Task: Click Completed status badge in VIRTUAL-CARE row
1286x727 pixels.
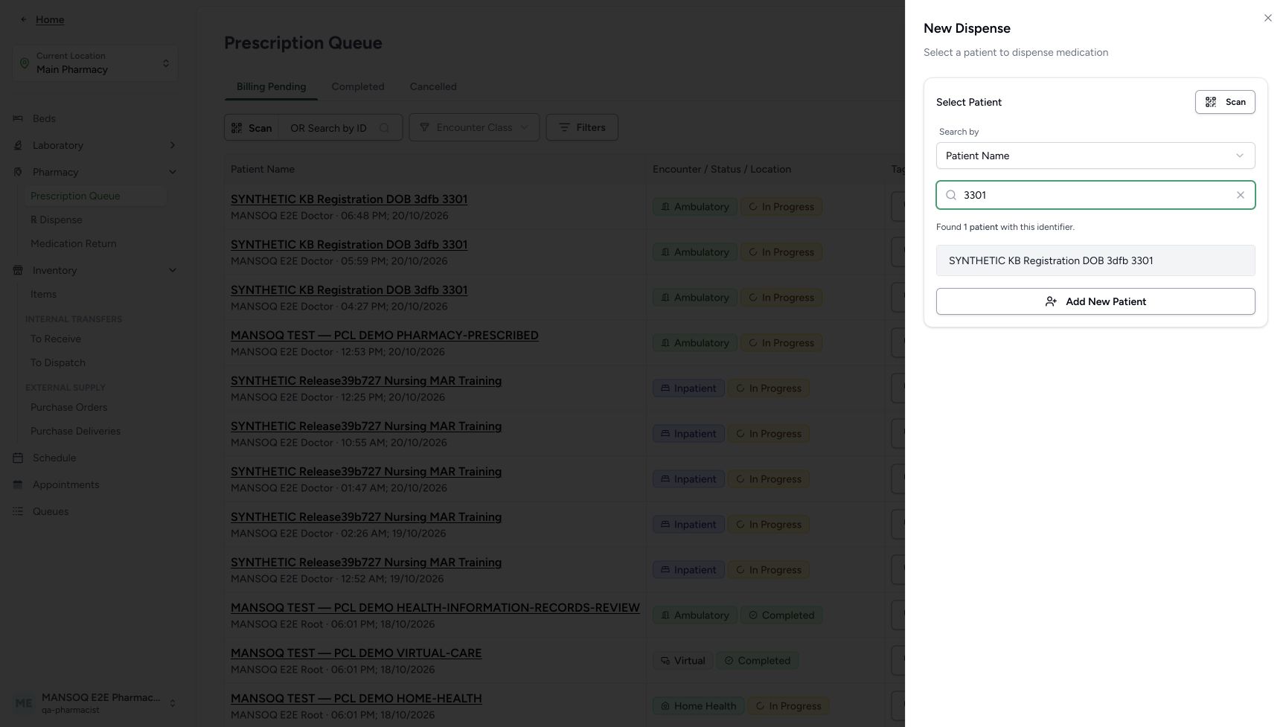Action: [758, 661]
